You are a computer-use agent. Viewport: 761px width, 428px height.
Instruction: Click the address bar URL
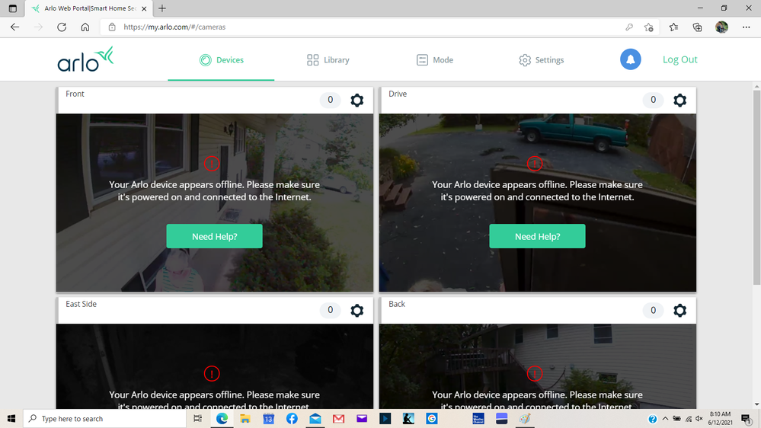[174, 27]
